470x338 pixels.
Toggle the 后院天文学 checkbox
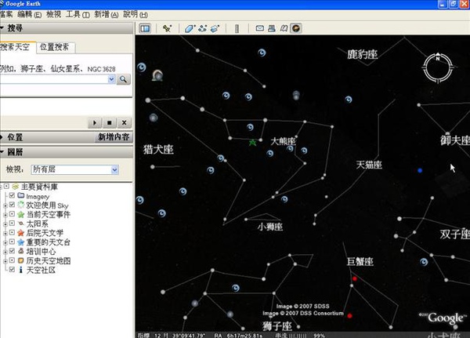pyautogui.click(x=12, y=232)
